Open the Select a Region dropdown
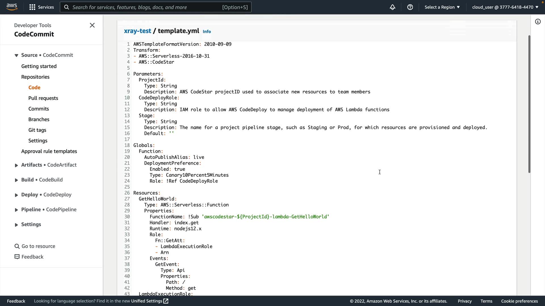Image resolution: width=545 pixels, height=306 pixels. coord(442,7)
